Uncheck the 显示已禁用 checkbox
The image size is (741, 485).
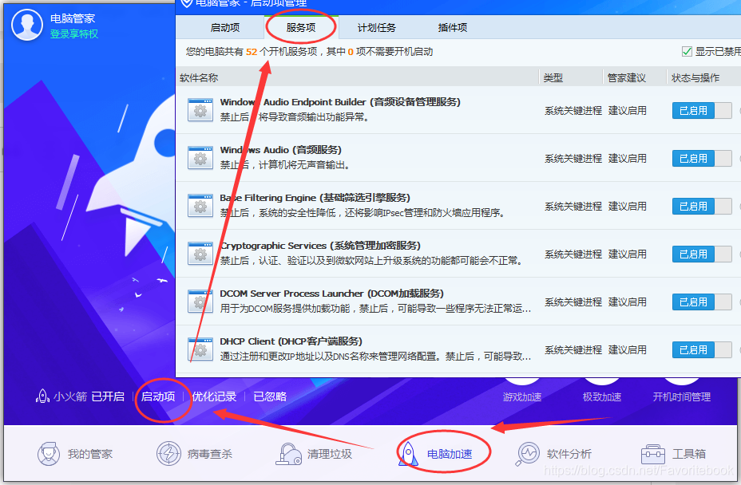click(687, 52)
